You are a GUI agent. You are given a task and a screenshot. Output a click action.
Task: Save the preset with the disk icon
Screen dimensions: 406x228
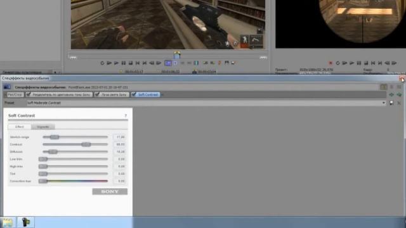pos(391,103)
